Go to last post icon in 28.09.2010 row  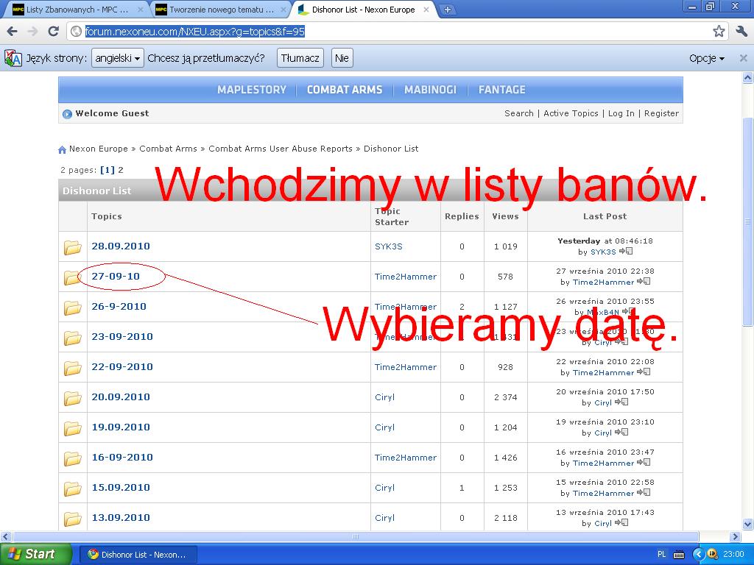(x=626, y=252)
